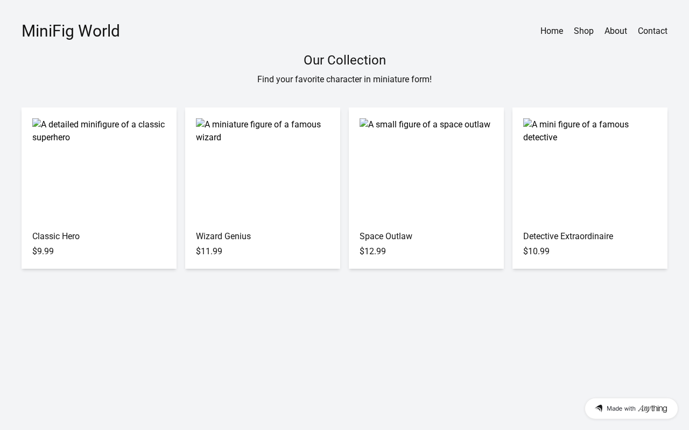The image size is (689, 430).
Task: Navigate to the About page
Action: (x=615, y=31)
